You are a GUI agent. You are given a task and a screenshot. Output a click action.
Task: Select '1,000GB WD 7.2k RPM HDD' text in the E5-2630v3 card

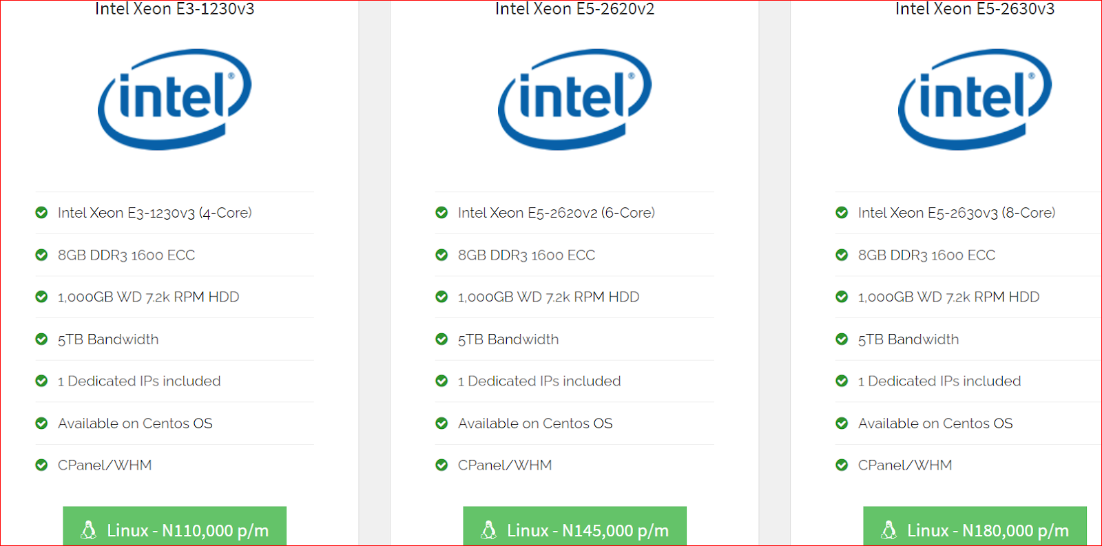pyautogui.click(x=949, y=297)
